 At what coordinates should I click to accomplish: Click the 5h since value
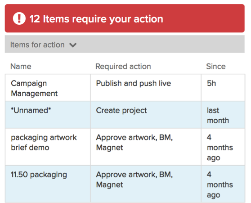click(x=211, y=83)
